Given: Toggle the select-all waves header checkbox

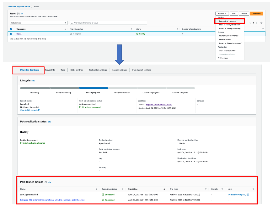Looking at the screenshot, I should tap(11, 29).
